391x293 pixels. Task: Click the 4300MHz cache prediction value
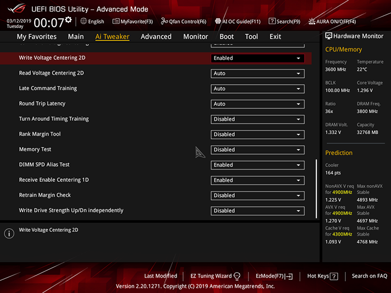click(x=342, y=234)
